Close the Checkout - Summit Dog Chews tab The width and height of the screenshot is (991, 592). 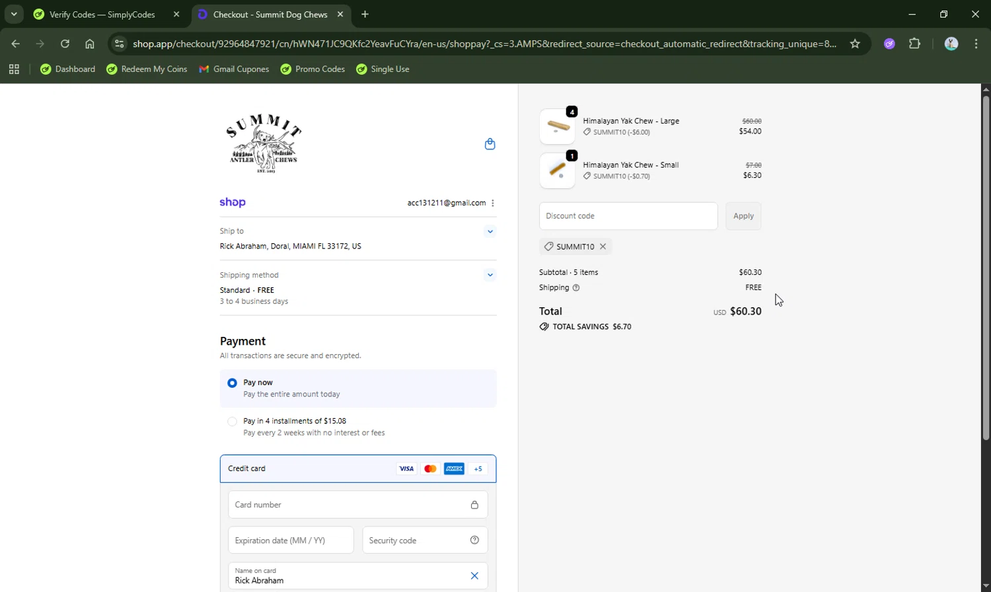pos(340,14)
